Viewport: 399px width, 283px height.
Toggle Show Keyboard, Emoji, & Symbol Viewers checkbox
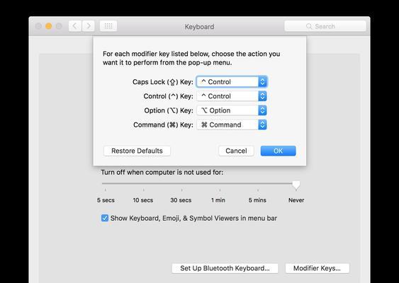pos(105,218)
